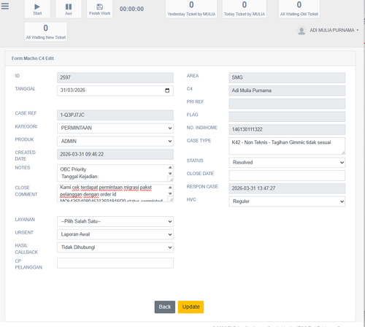This screenshot has height=327, width=365.
Task: Open the ADI MULIA PURNAMA user menu
Action: tap(334, 31)
